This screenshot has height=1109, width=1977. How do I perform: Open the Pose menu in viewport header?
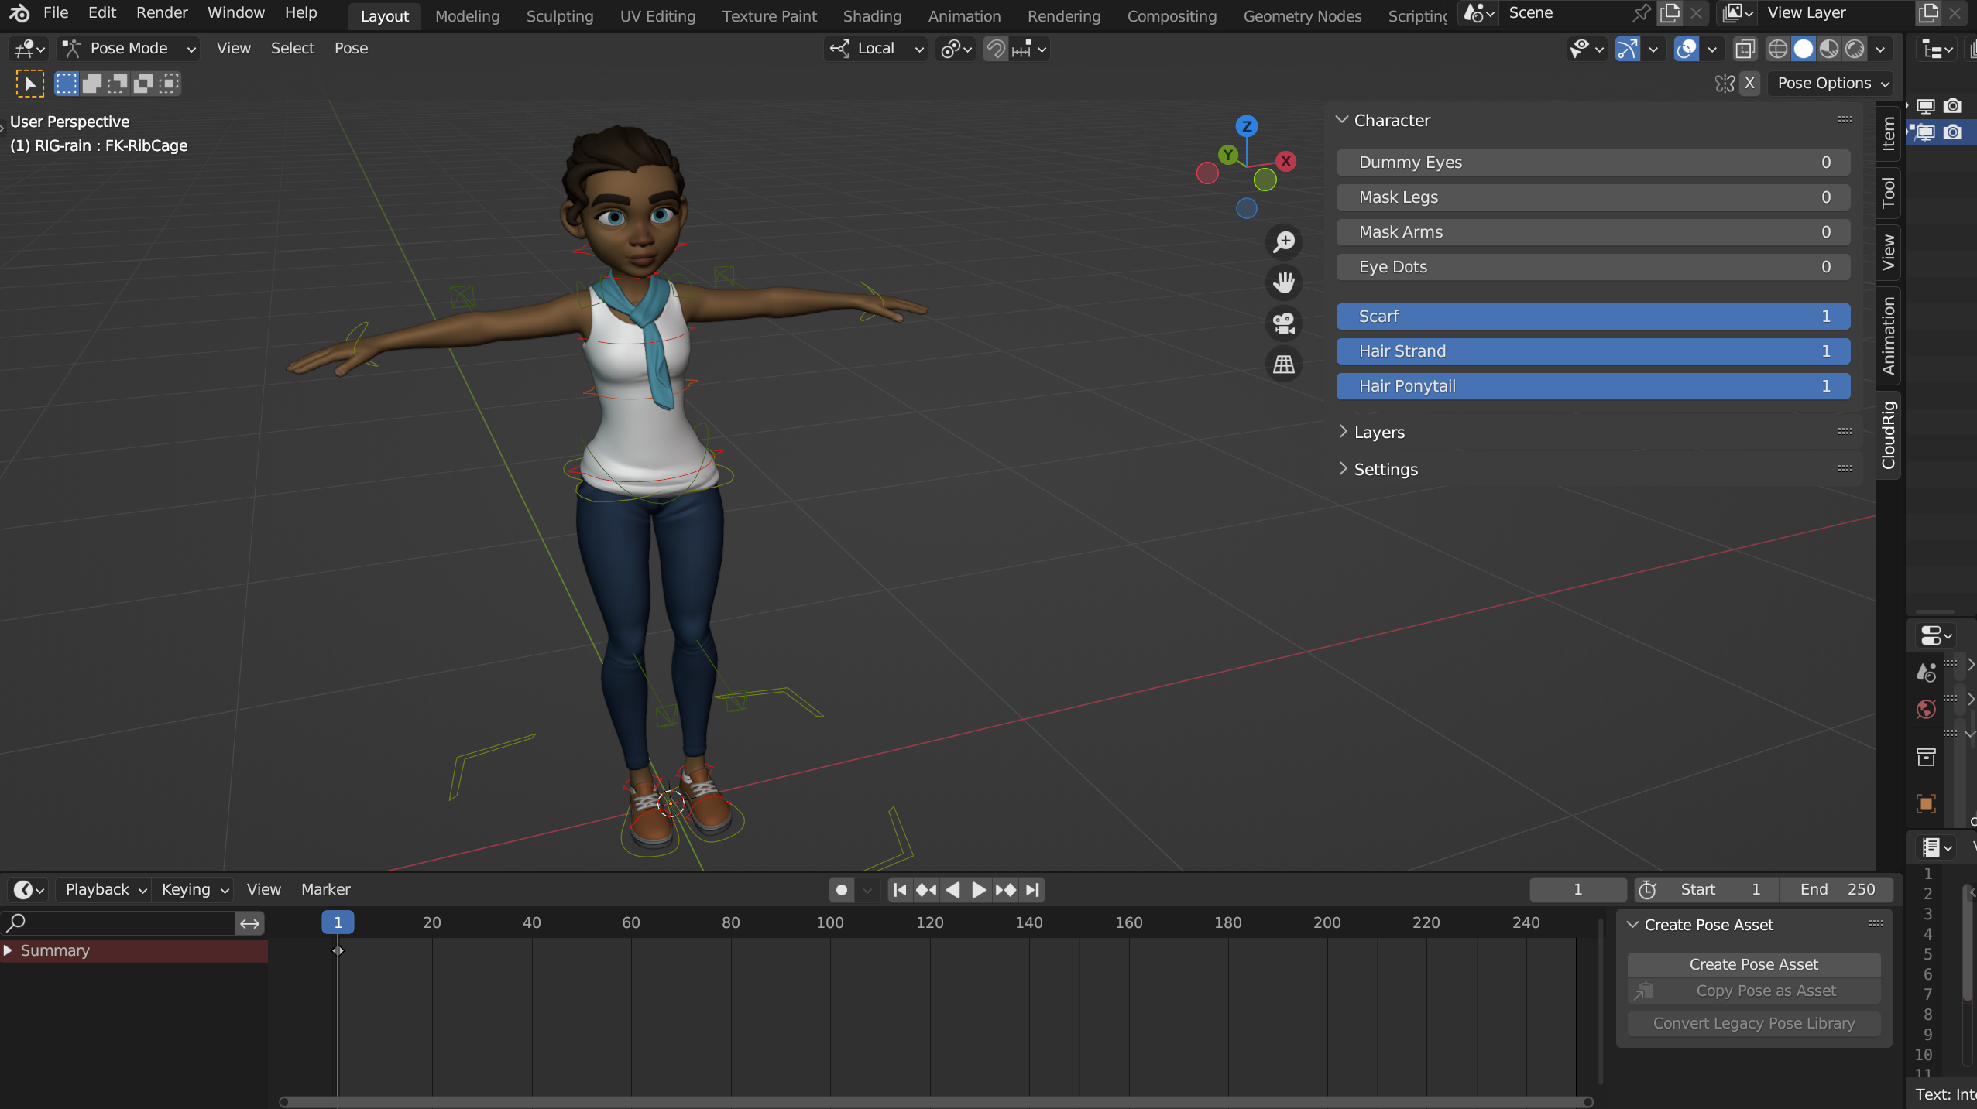pyautogui.click(x=351, y=49)
